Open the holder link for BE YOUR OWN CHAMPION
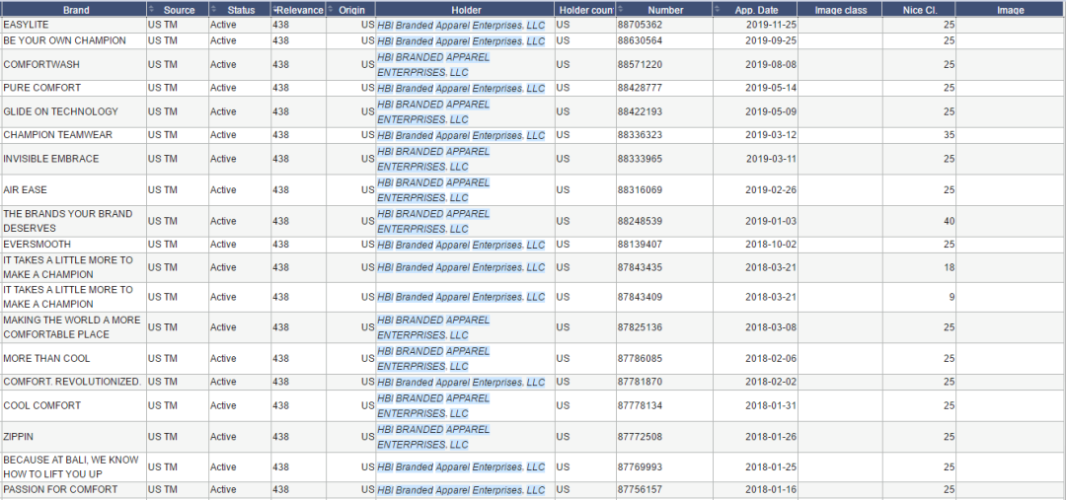The height and width of the screenshot is (500, 1066). click(x=461, y=41)
